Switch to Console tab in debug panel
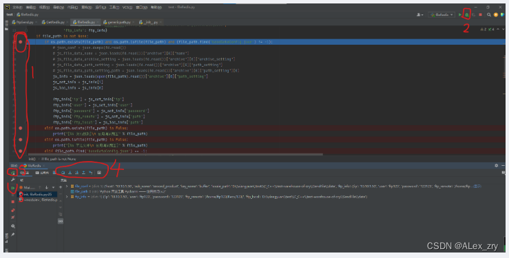The width and height of the screenshot is (509, 258). (x=42, y=173)
